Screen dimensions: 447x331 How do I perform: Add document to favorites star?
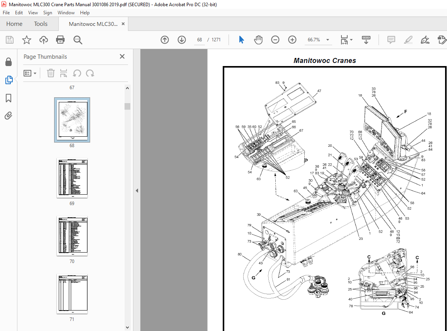pos(27,40)
